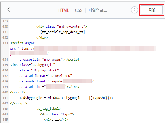Apply changes with the 적용 button
Screen dimensions: 165x123
point(152,10)
